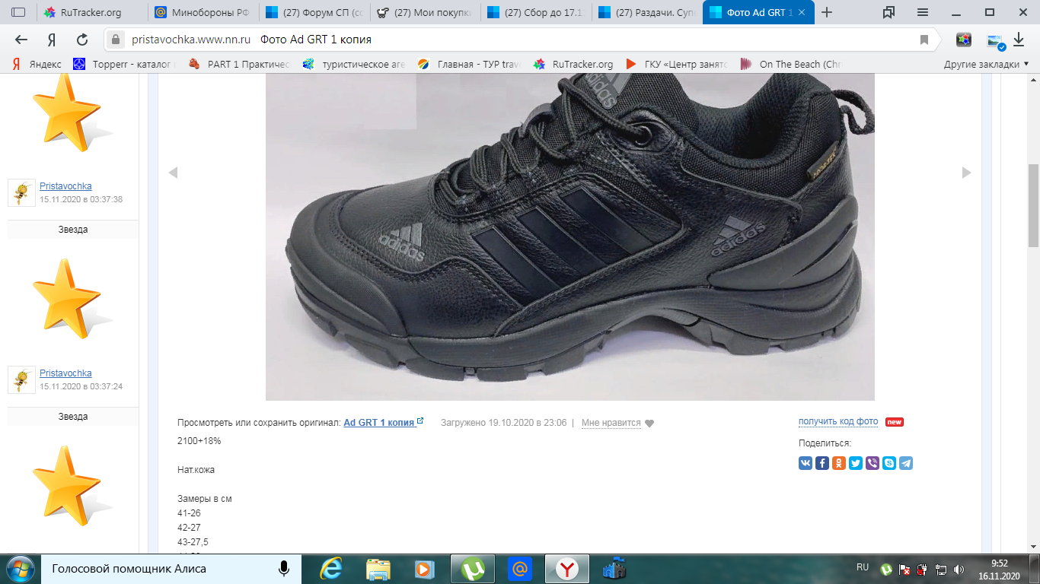The image size is (1040, 584).
Task: Open the bookmarks collections icon in title bar
Action: coord(888,12)
